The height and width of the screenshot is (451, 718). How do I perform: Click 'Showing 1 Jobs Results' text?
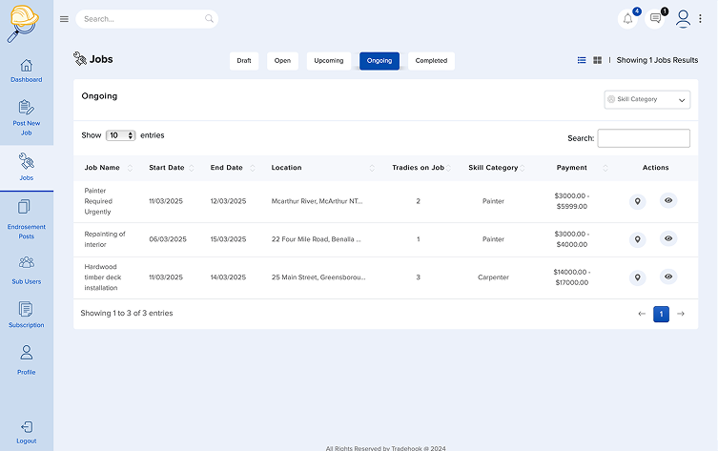click(x=657, y=60)
